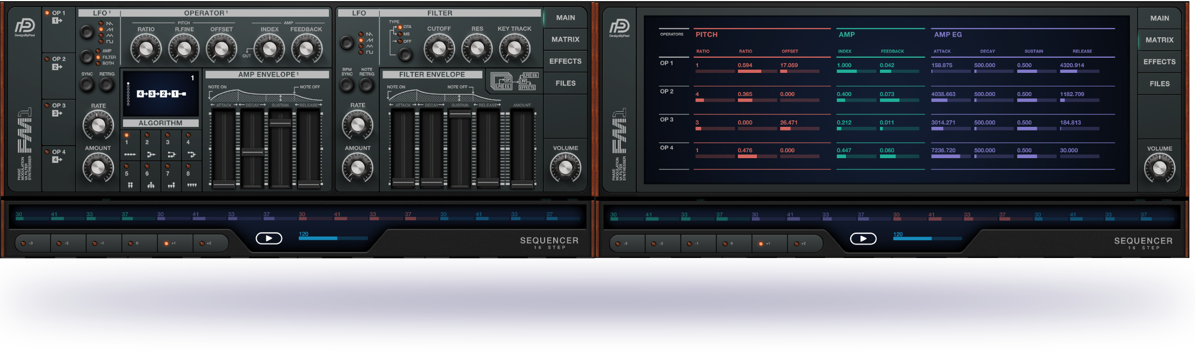Screen dimensions: 1196x353
Task: Select algorithm 8 parallel operators icon
Action: (x=191, y=185)
